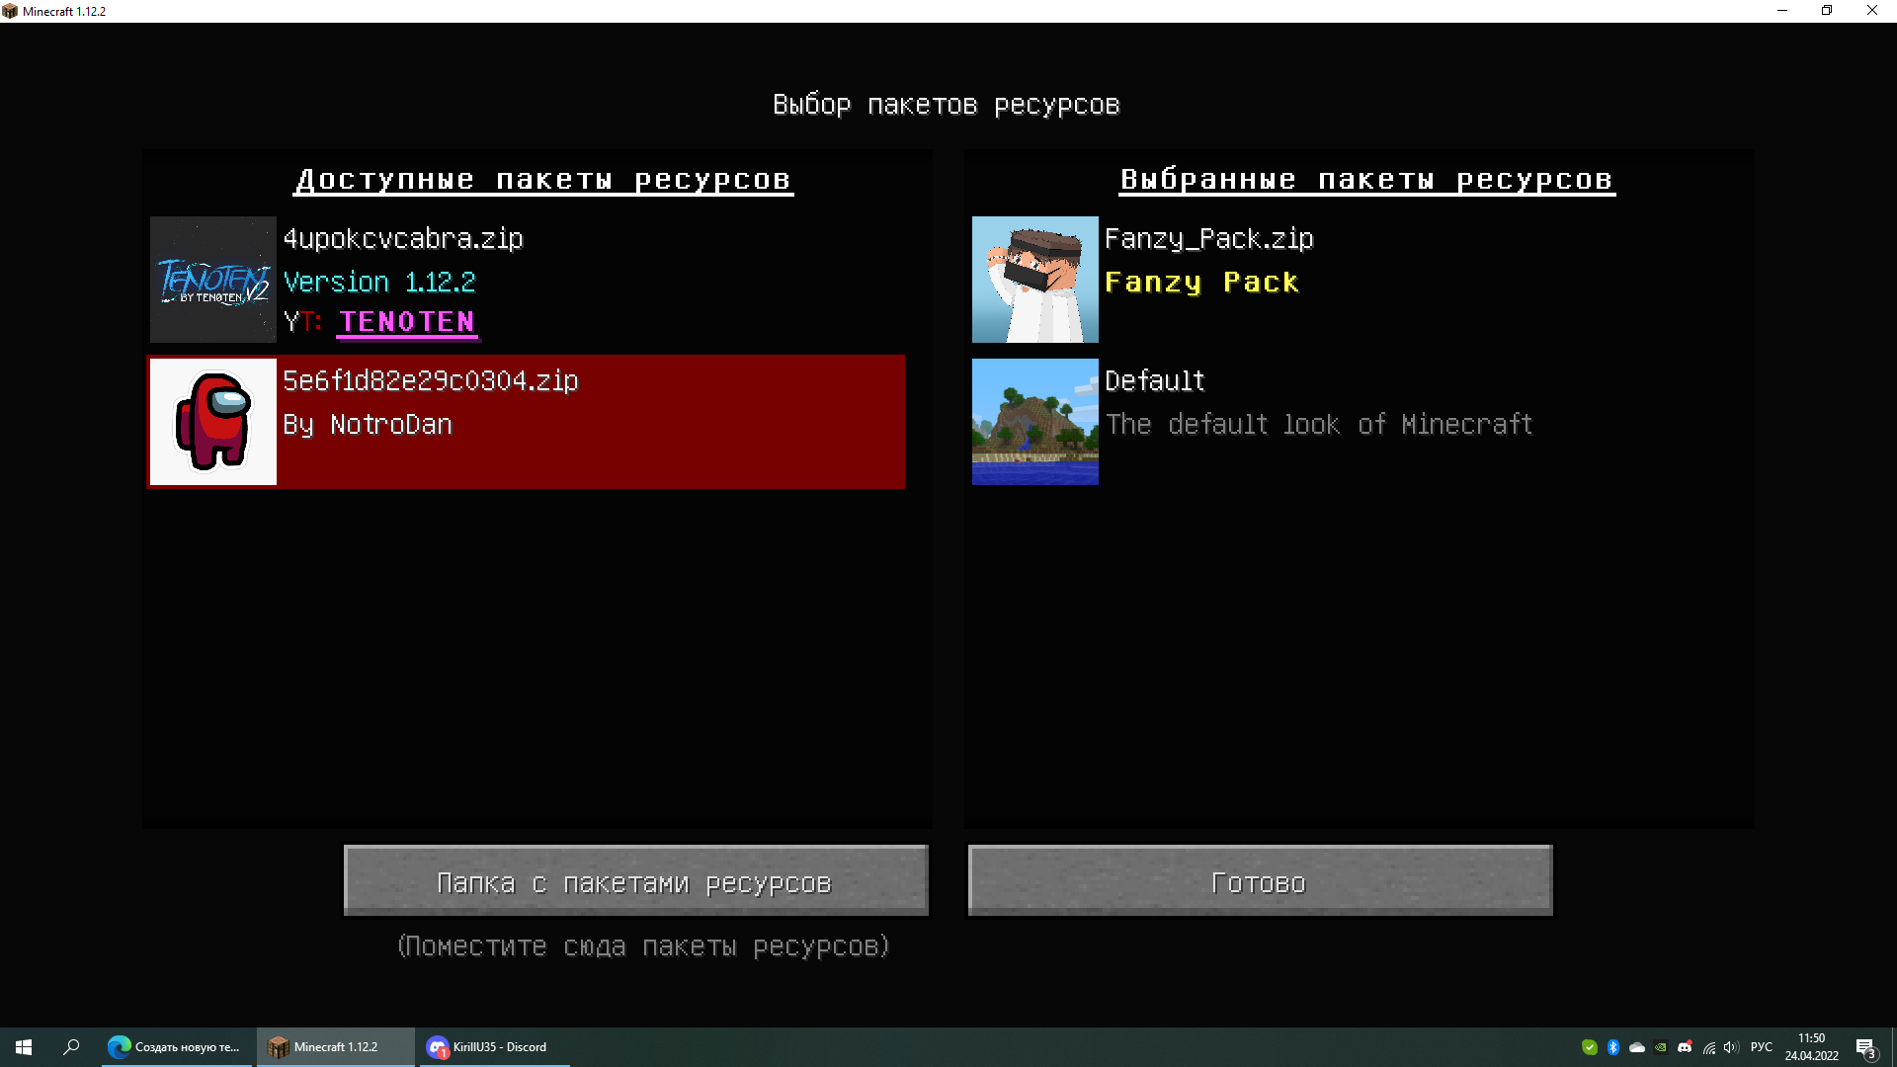Click the 'Default' pack name

[1155, 381]
